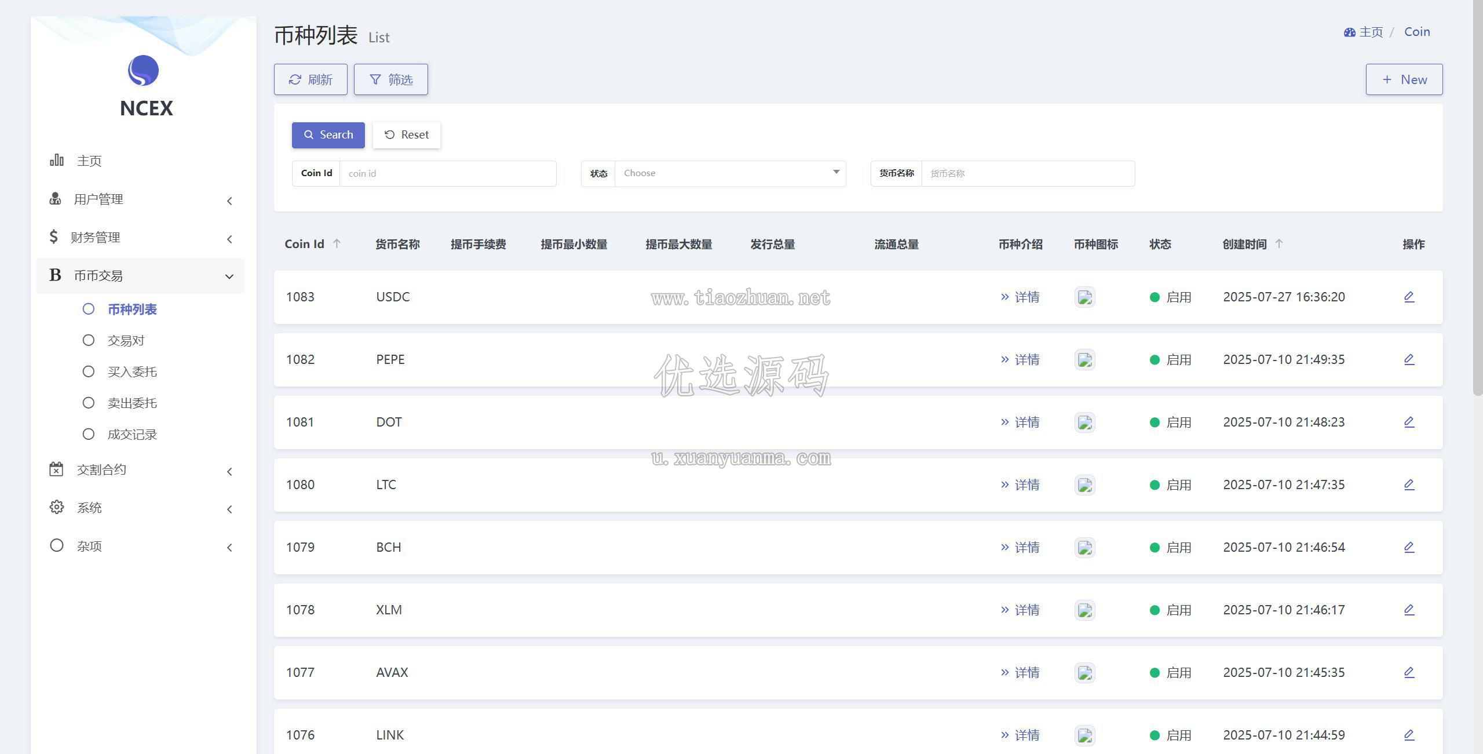Edit the LTC row pencil icon
1483x754 pixels.
(x=1409, y=485)
